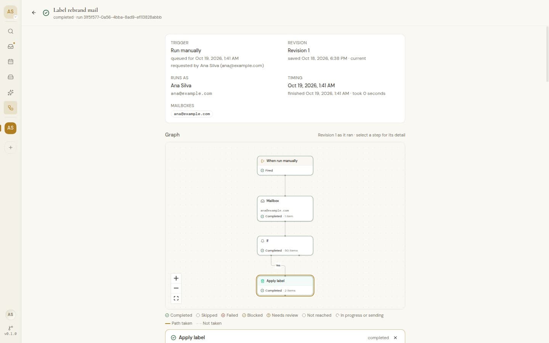Select the If condition node
The width and height of the screenshot is (549, 343).
point(285,245)
